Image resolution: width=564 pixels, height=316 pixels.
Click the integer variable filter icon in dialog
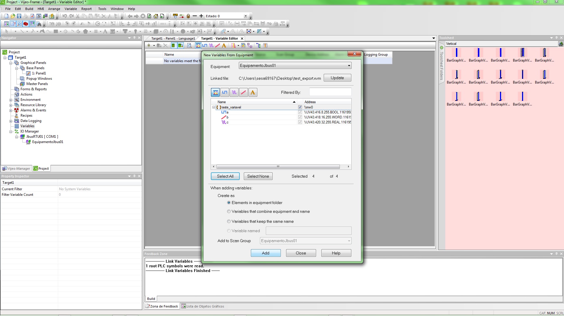click(x=243, y=93)
